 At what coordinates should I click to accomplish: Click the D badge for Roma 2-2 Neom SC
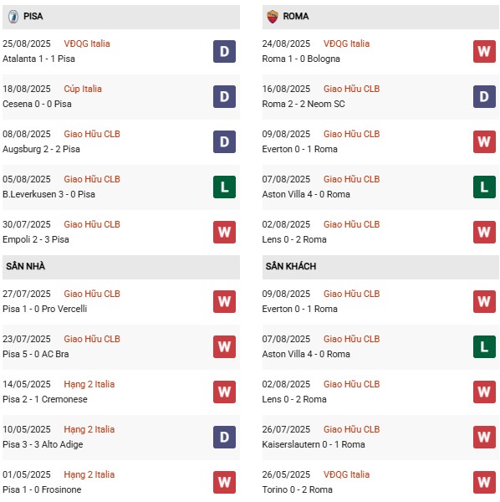(484, 97)
